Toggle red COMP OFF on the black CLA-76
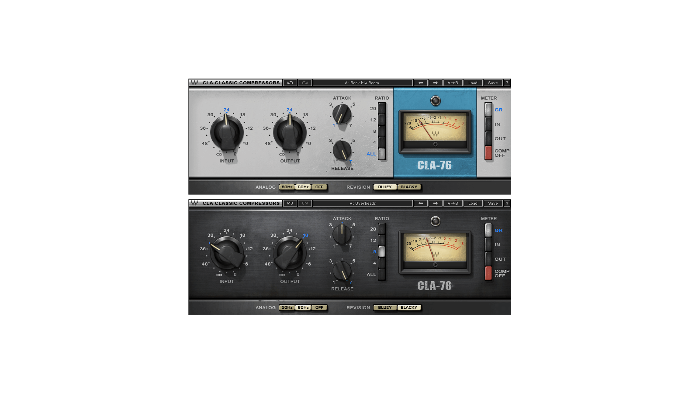Viewport: 699px width, 393px height. [488, 273]
